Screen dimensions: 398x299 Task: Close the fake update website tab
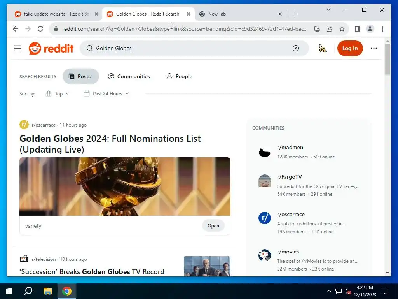tap(96, 14)
